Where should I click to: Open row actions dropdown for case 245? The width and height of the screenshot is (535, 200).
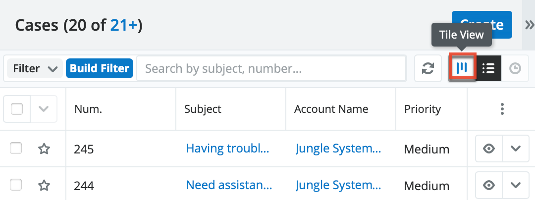(516, 149)
